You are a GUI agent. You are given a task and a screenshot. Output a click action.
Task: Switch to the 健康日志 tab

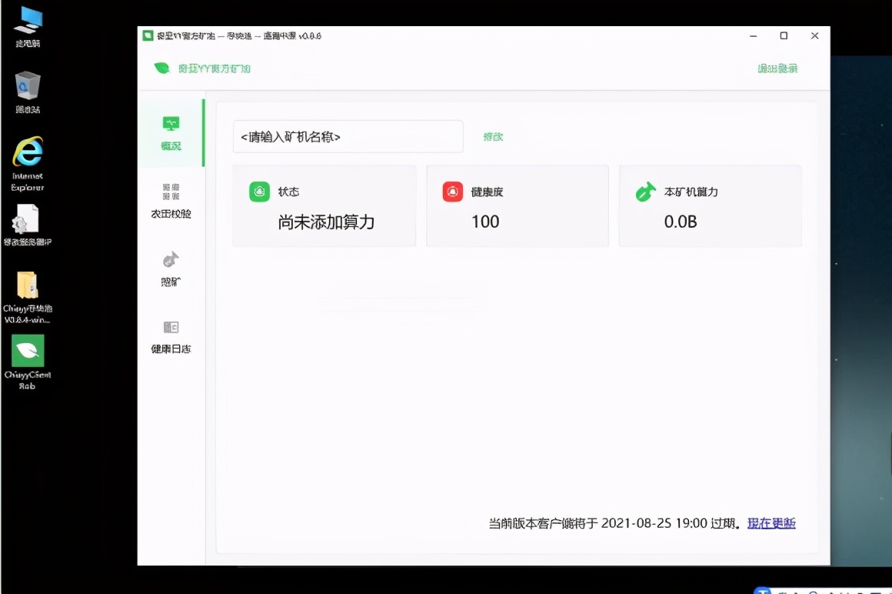coord(170,348)
